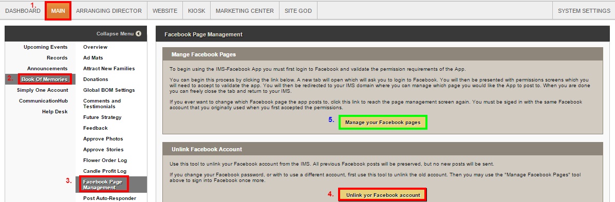
Task: Open Donations submenu item
Action: [x=96, y=79]
